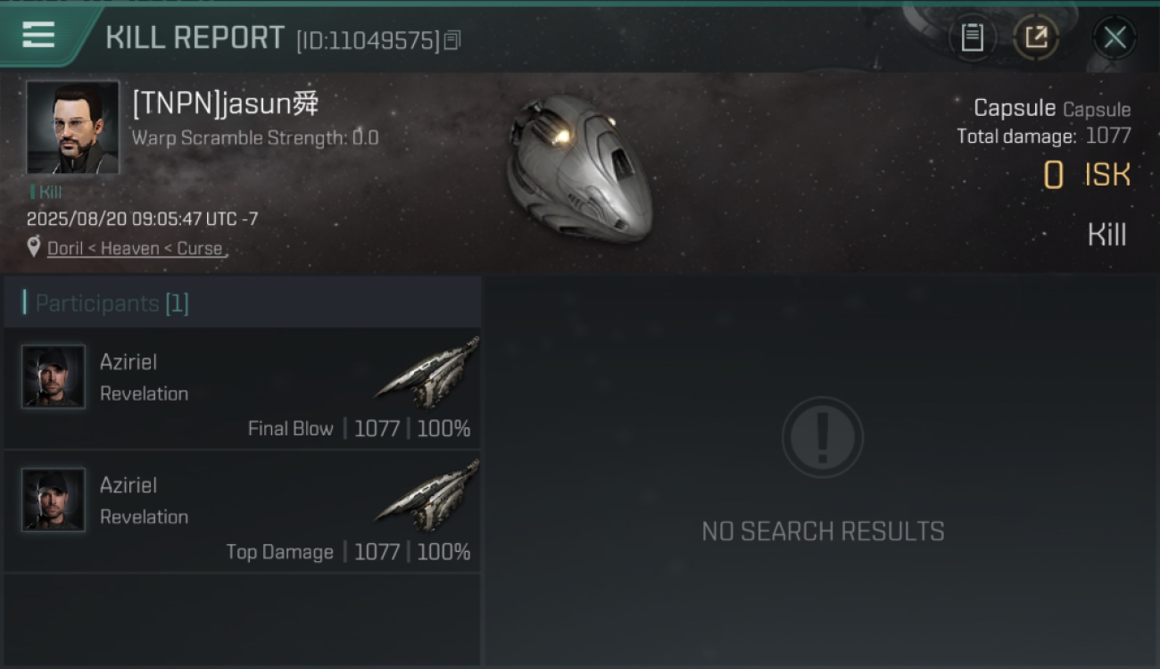The height and width of the screenshot is (669, 1160).
Task: Close the kill report window
Action: click(1114, 37)
